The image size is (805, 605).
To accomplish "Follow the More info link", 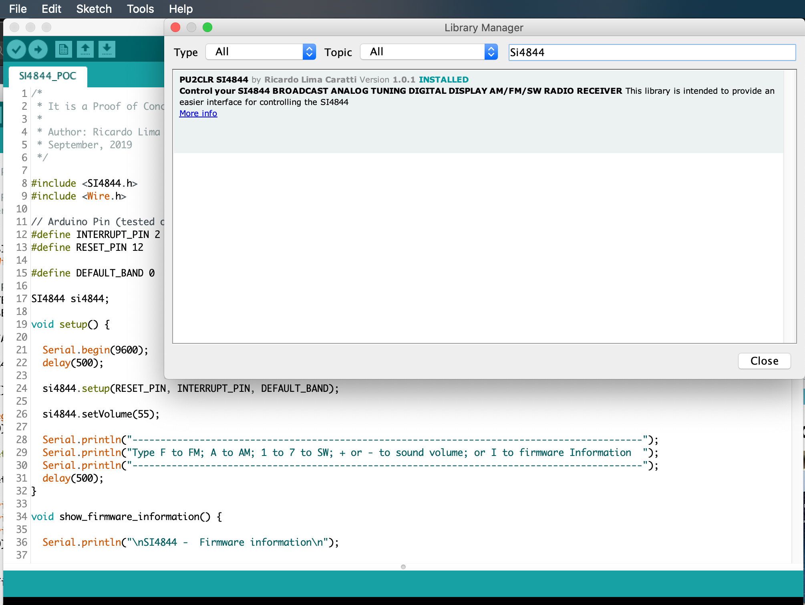I will click(198, 113).
